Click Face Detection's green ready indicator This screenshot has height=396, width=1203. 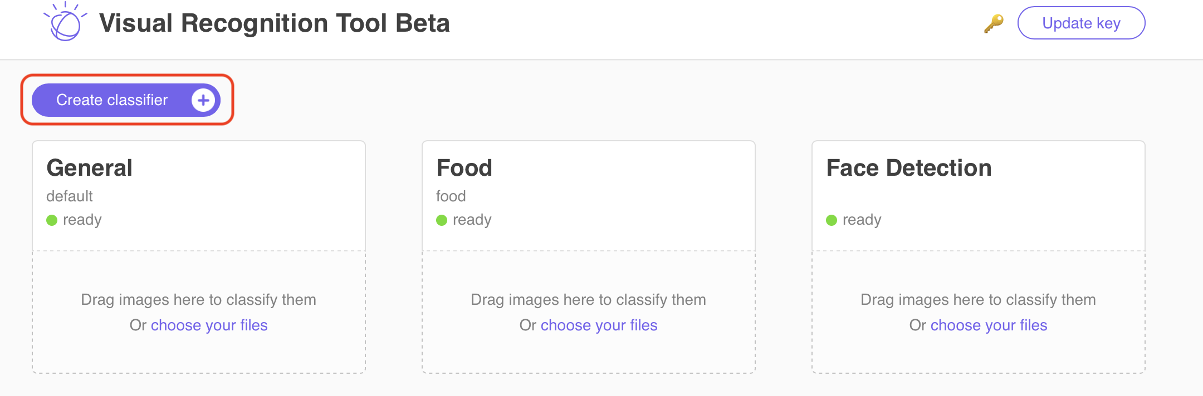click(x=832, y=220)
